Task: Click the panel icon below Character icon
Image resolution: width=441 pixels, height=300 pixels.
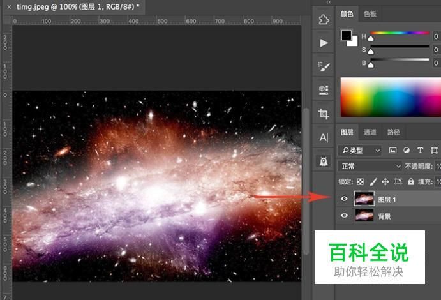Action: point(324,161)
